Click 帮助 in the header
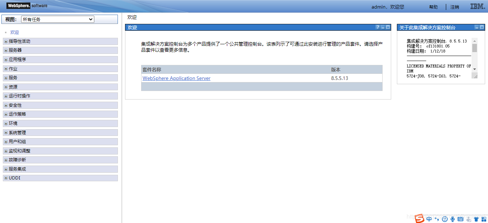Screen dimensions: 488x223 [x=433, y=7]
